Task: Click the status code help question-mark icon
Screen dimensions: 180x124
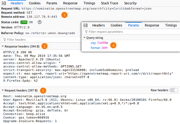Action: (39, 22)
